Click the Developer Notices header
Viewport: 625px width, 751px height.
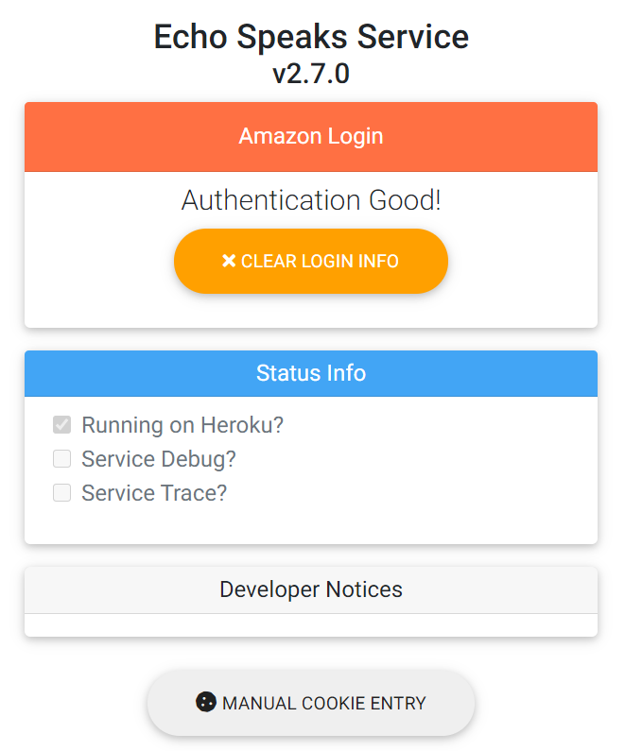click(311, 589)
